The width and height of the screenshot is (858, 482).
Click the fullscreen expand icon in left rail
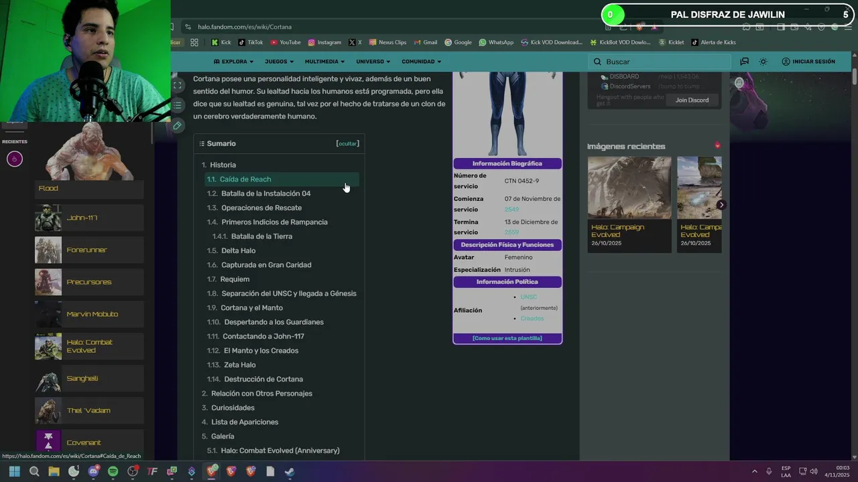coord(177,85)
